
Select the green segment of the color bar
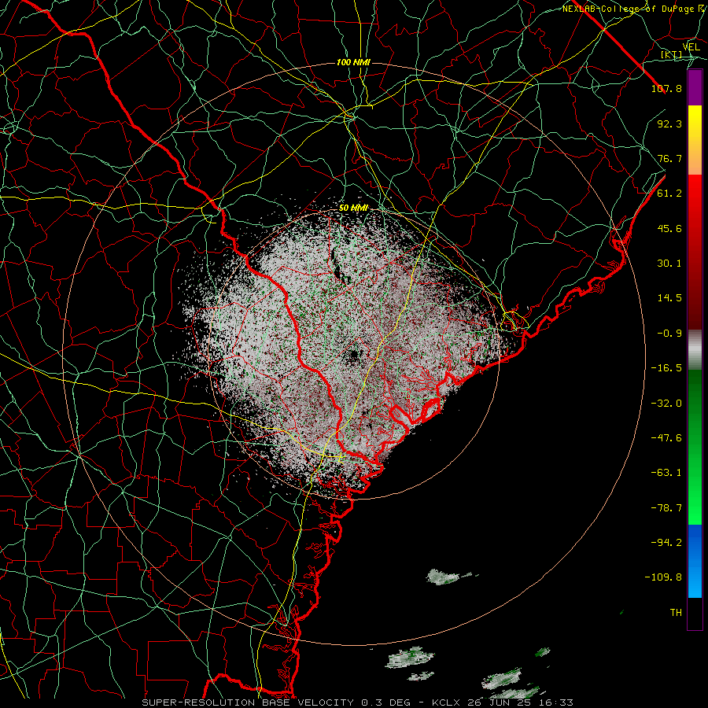(x=695, y=447)
